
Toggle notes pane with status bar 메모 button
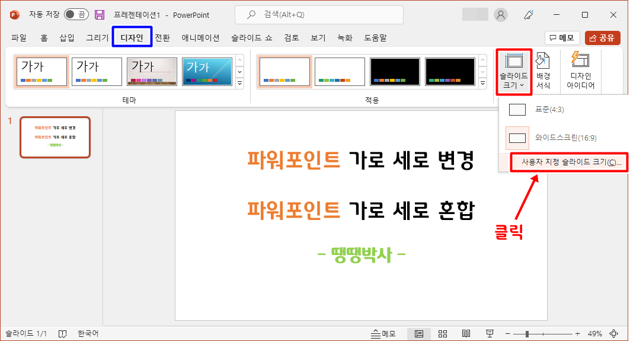383,334
